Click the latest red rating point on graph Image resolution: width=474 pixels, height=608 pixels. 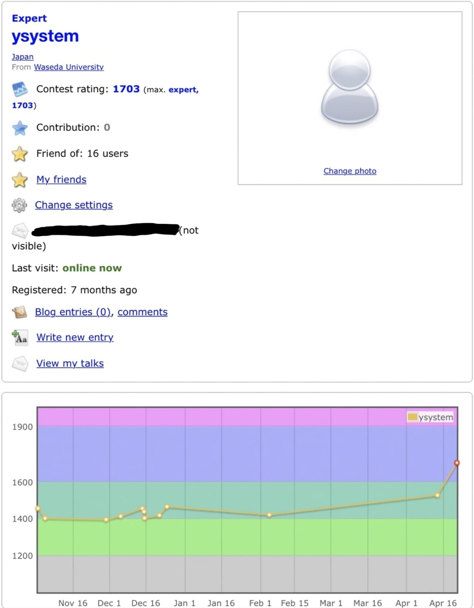point(457,463)
